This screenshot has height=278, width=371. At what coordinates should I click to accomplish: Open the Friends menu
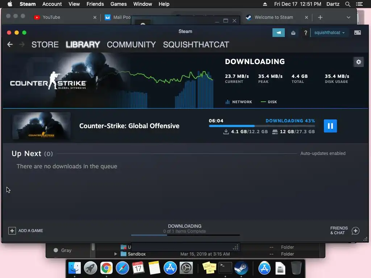tap(95, 4)
